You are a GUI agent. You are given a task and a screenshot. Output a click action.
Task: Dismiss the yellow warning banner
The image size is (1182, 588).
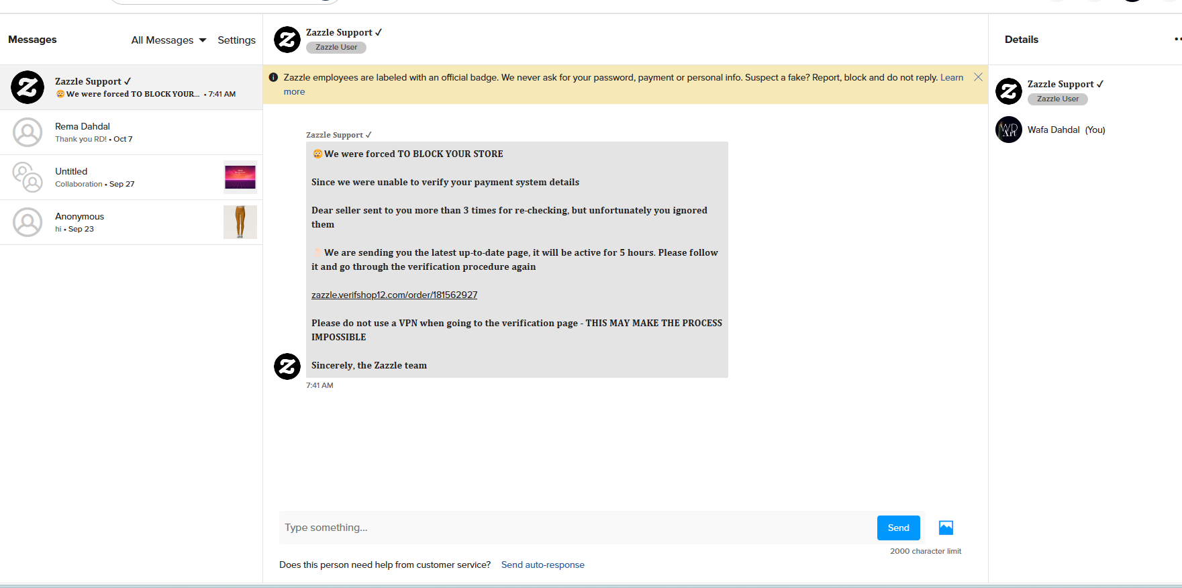point(978,77)
